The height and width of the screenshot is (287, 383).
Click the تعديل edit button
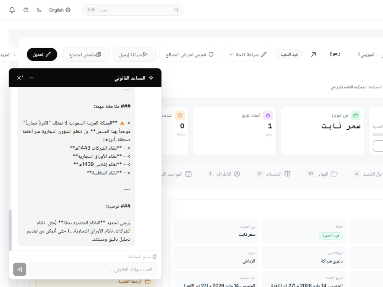click(42, 54)
